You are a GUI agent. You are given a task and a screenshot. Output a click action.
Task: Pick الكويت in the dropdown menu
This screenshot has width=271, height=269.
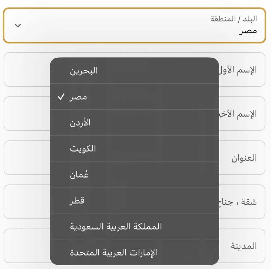tap(134, 148)
